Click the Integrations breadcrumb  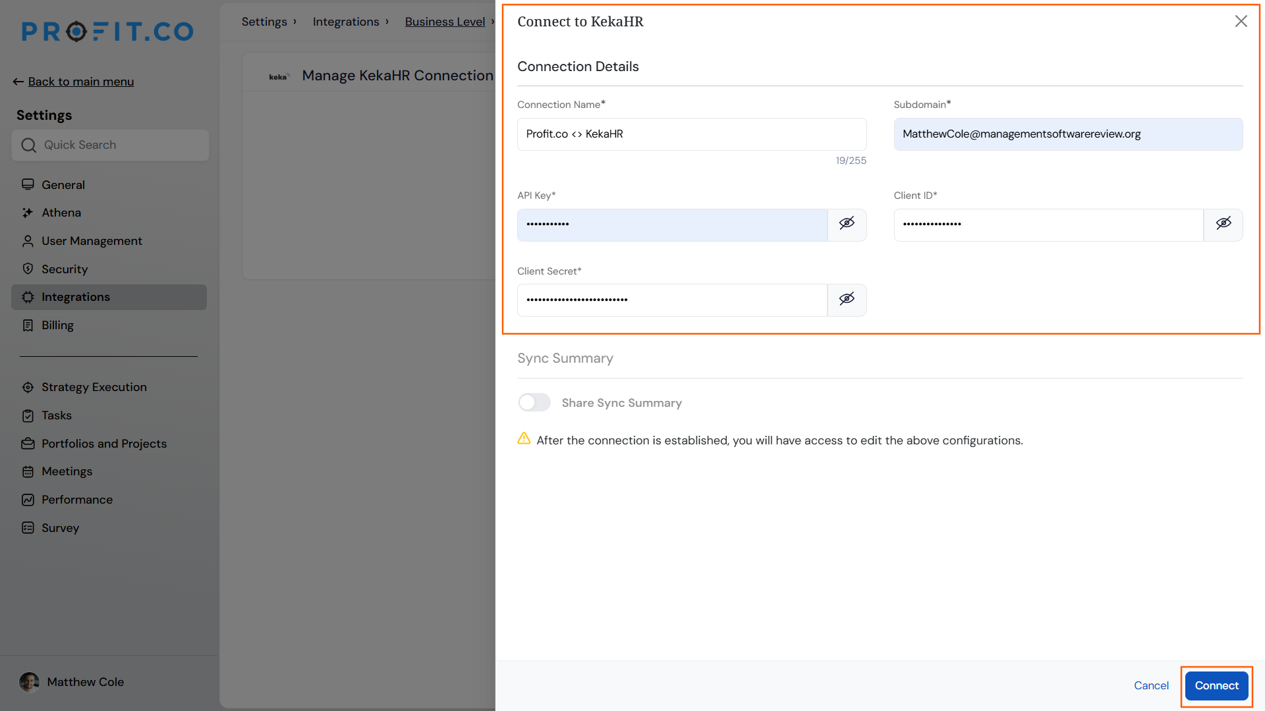point(346,21)
